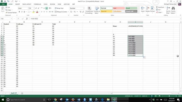Apply the Percent Style icon
The image size is (182, 102).
coord(75,12)
